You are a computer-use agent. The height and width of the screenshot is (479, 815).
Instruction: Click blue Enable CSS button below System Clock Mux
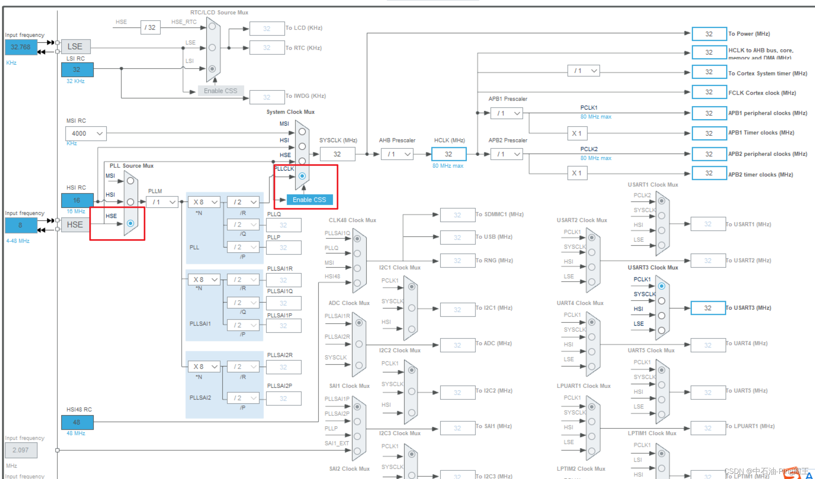click(309, 200)
